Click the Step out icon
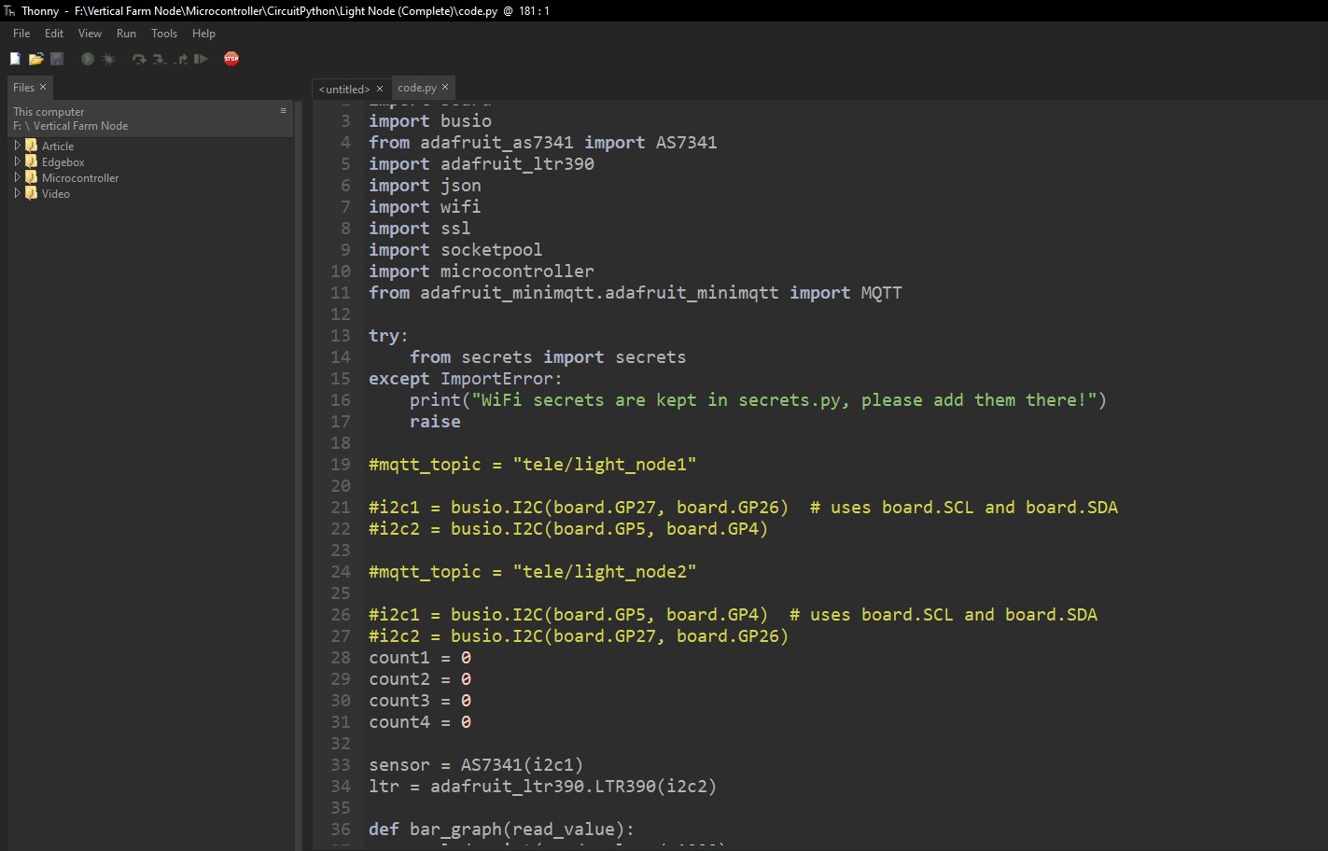Viewport: 1328px width, 851px height. [x=180, y=59]
